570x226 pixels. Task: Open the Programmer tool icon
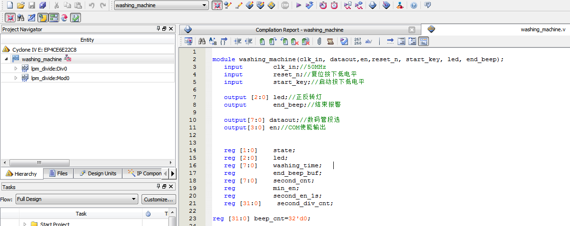pos(387,6)
